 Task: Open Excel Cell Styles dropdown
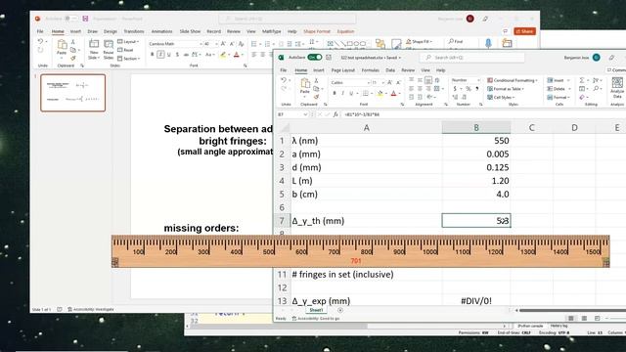pyautogui.click(x=501, y=97)
